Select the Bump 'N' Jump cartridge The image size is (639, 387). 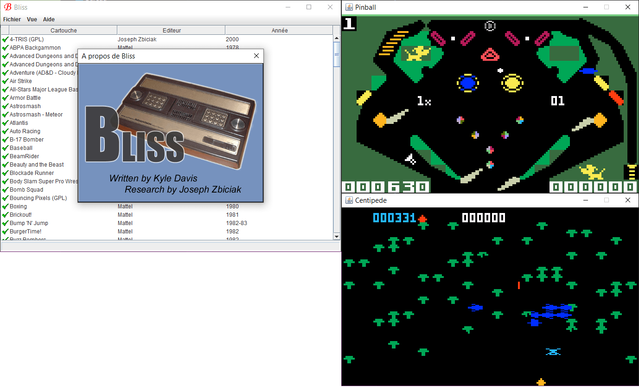(29, 223)
